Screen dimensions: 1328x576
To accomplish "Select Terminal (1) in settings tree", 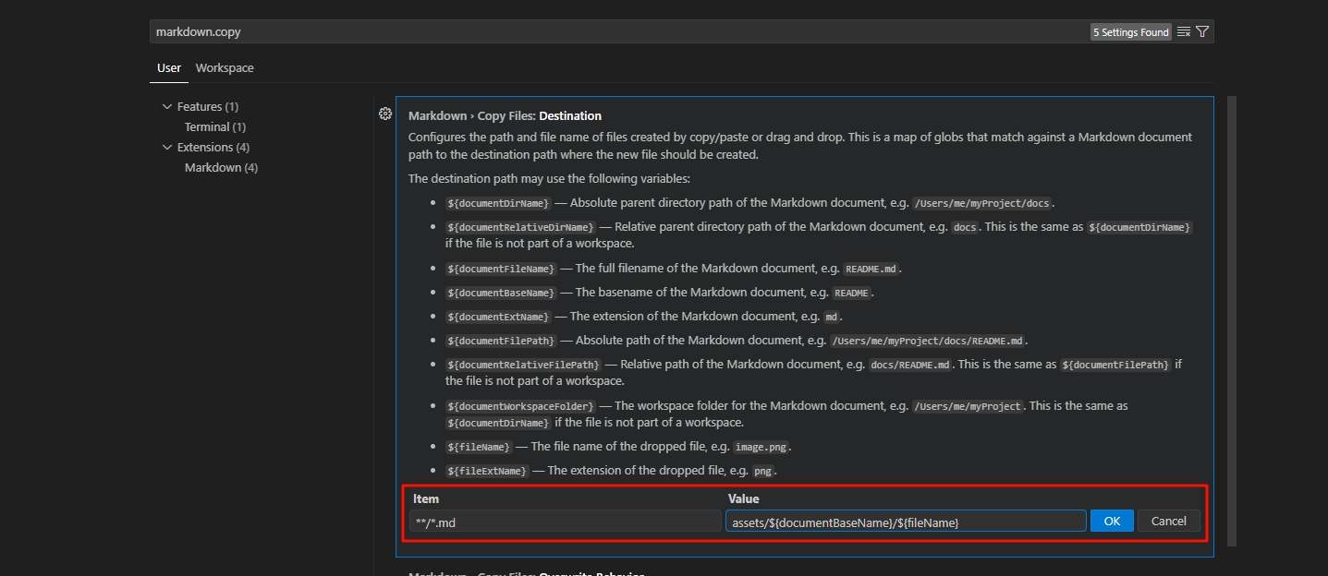I will (x=215, y=126).
